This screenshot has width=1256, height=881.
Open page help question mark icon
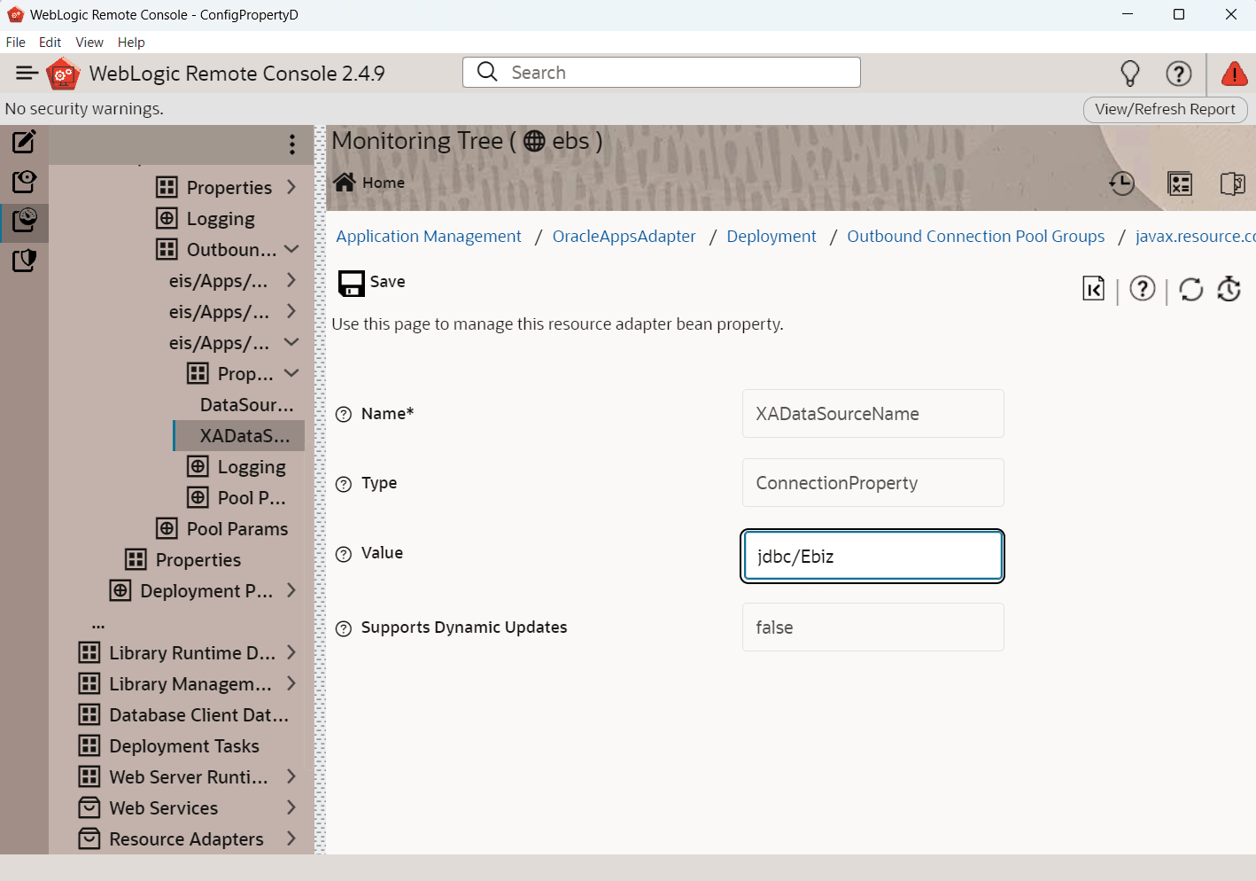click(x=1143, y=288)
